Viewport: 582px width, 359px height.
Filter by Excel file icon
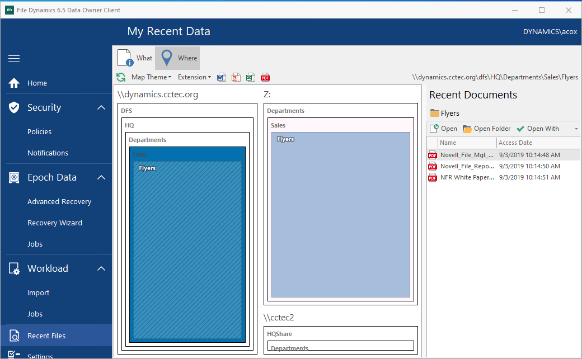pos(251,77)
